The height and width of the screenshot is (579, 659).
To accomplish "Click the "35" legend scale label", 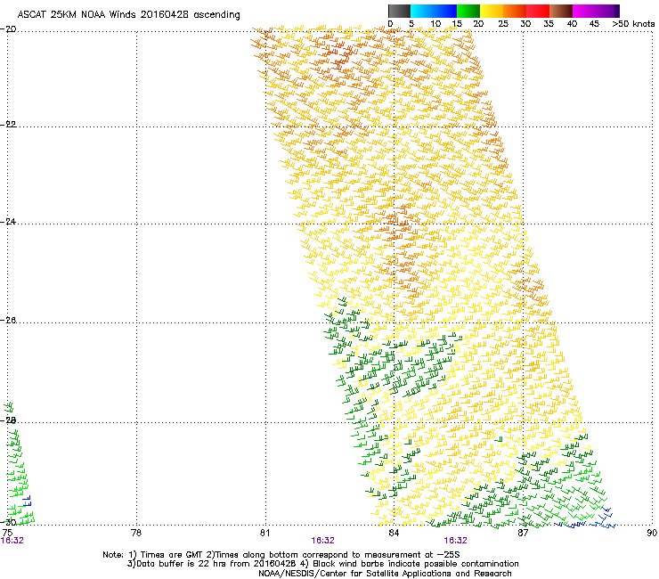I will point(549,24).
